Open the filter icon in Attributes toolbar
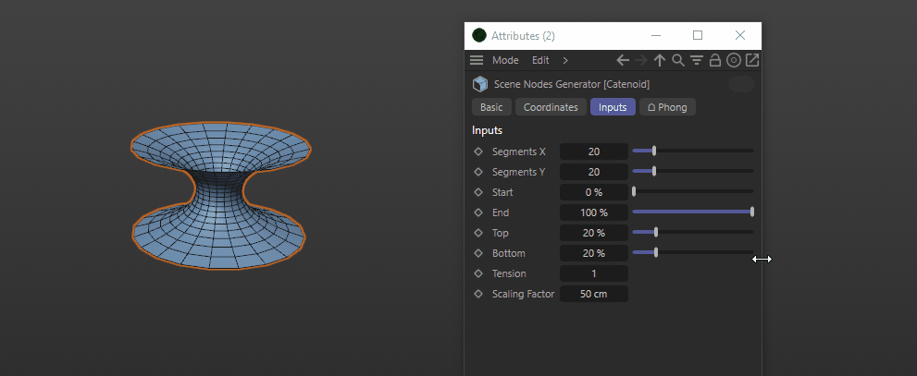 (x=696, y=60)
